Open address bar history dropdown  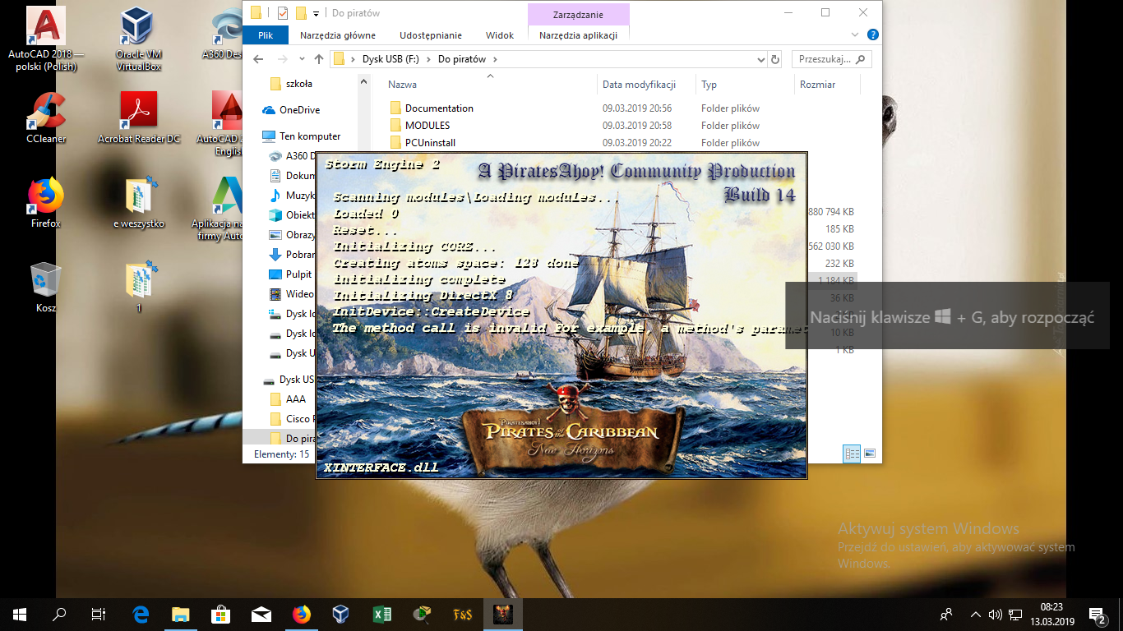pyautogui.click(x=760, y=59)
